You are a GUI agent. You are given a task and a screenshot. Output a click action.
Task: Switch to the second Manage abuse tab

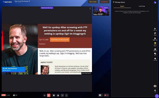point(142,6)
